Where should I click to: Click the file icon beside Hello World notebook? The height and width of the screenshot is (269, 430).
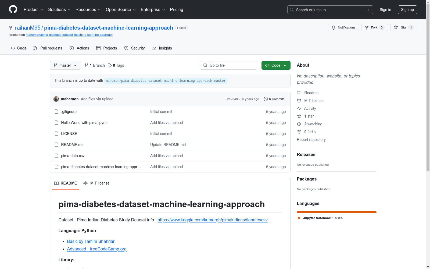56,123
